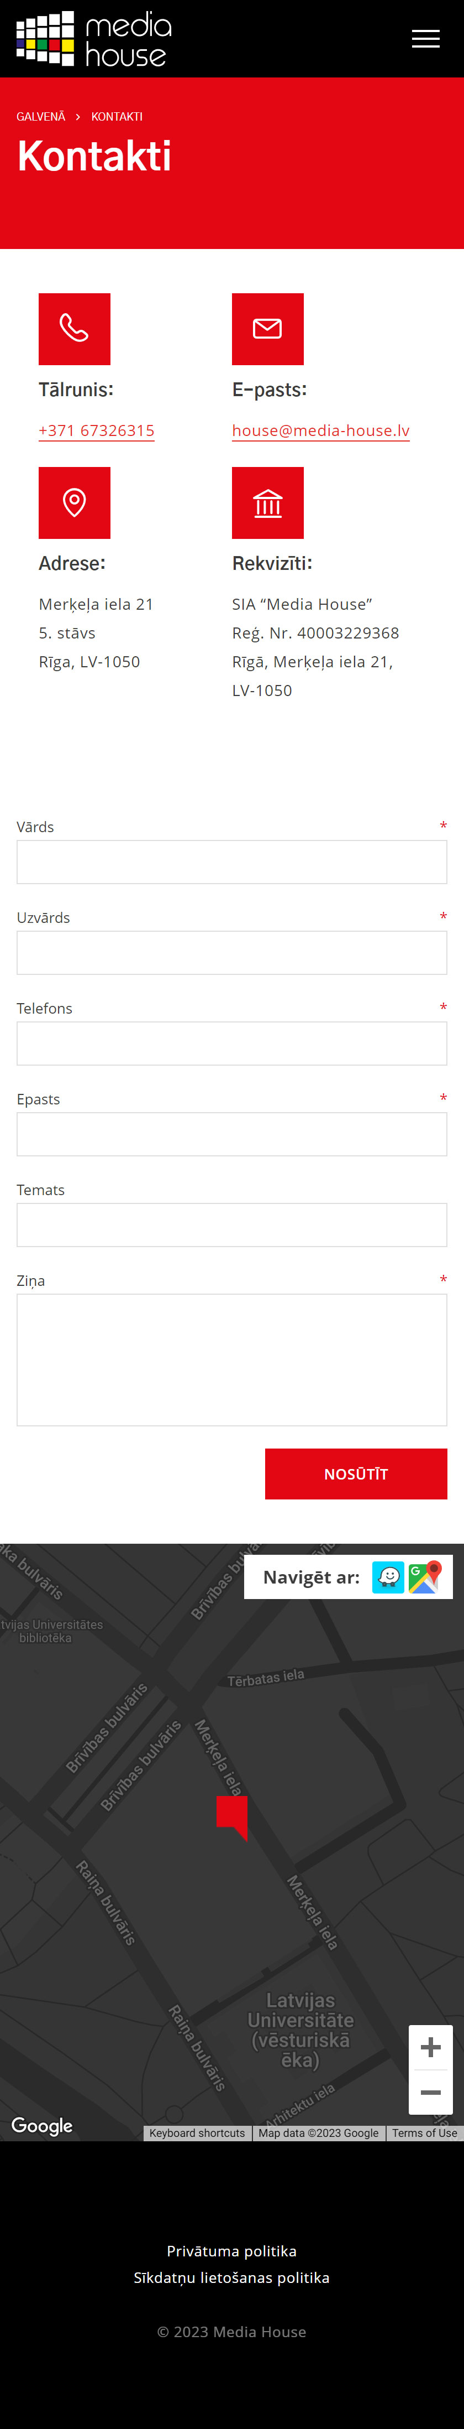Navigate with the Waze icon

[x=388, y=1576]
